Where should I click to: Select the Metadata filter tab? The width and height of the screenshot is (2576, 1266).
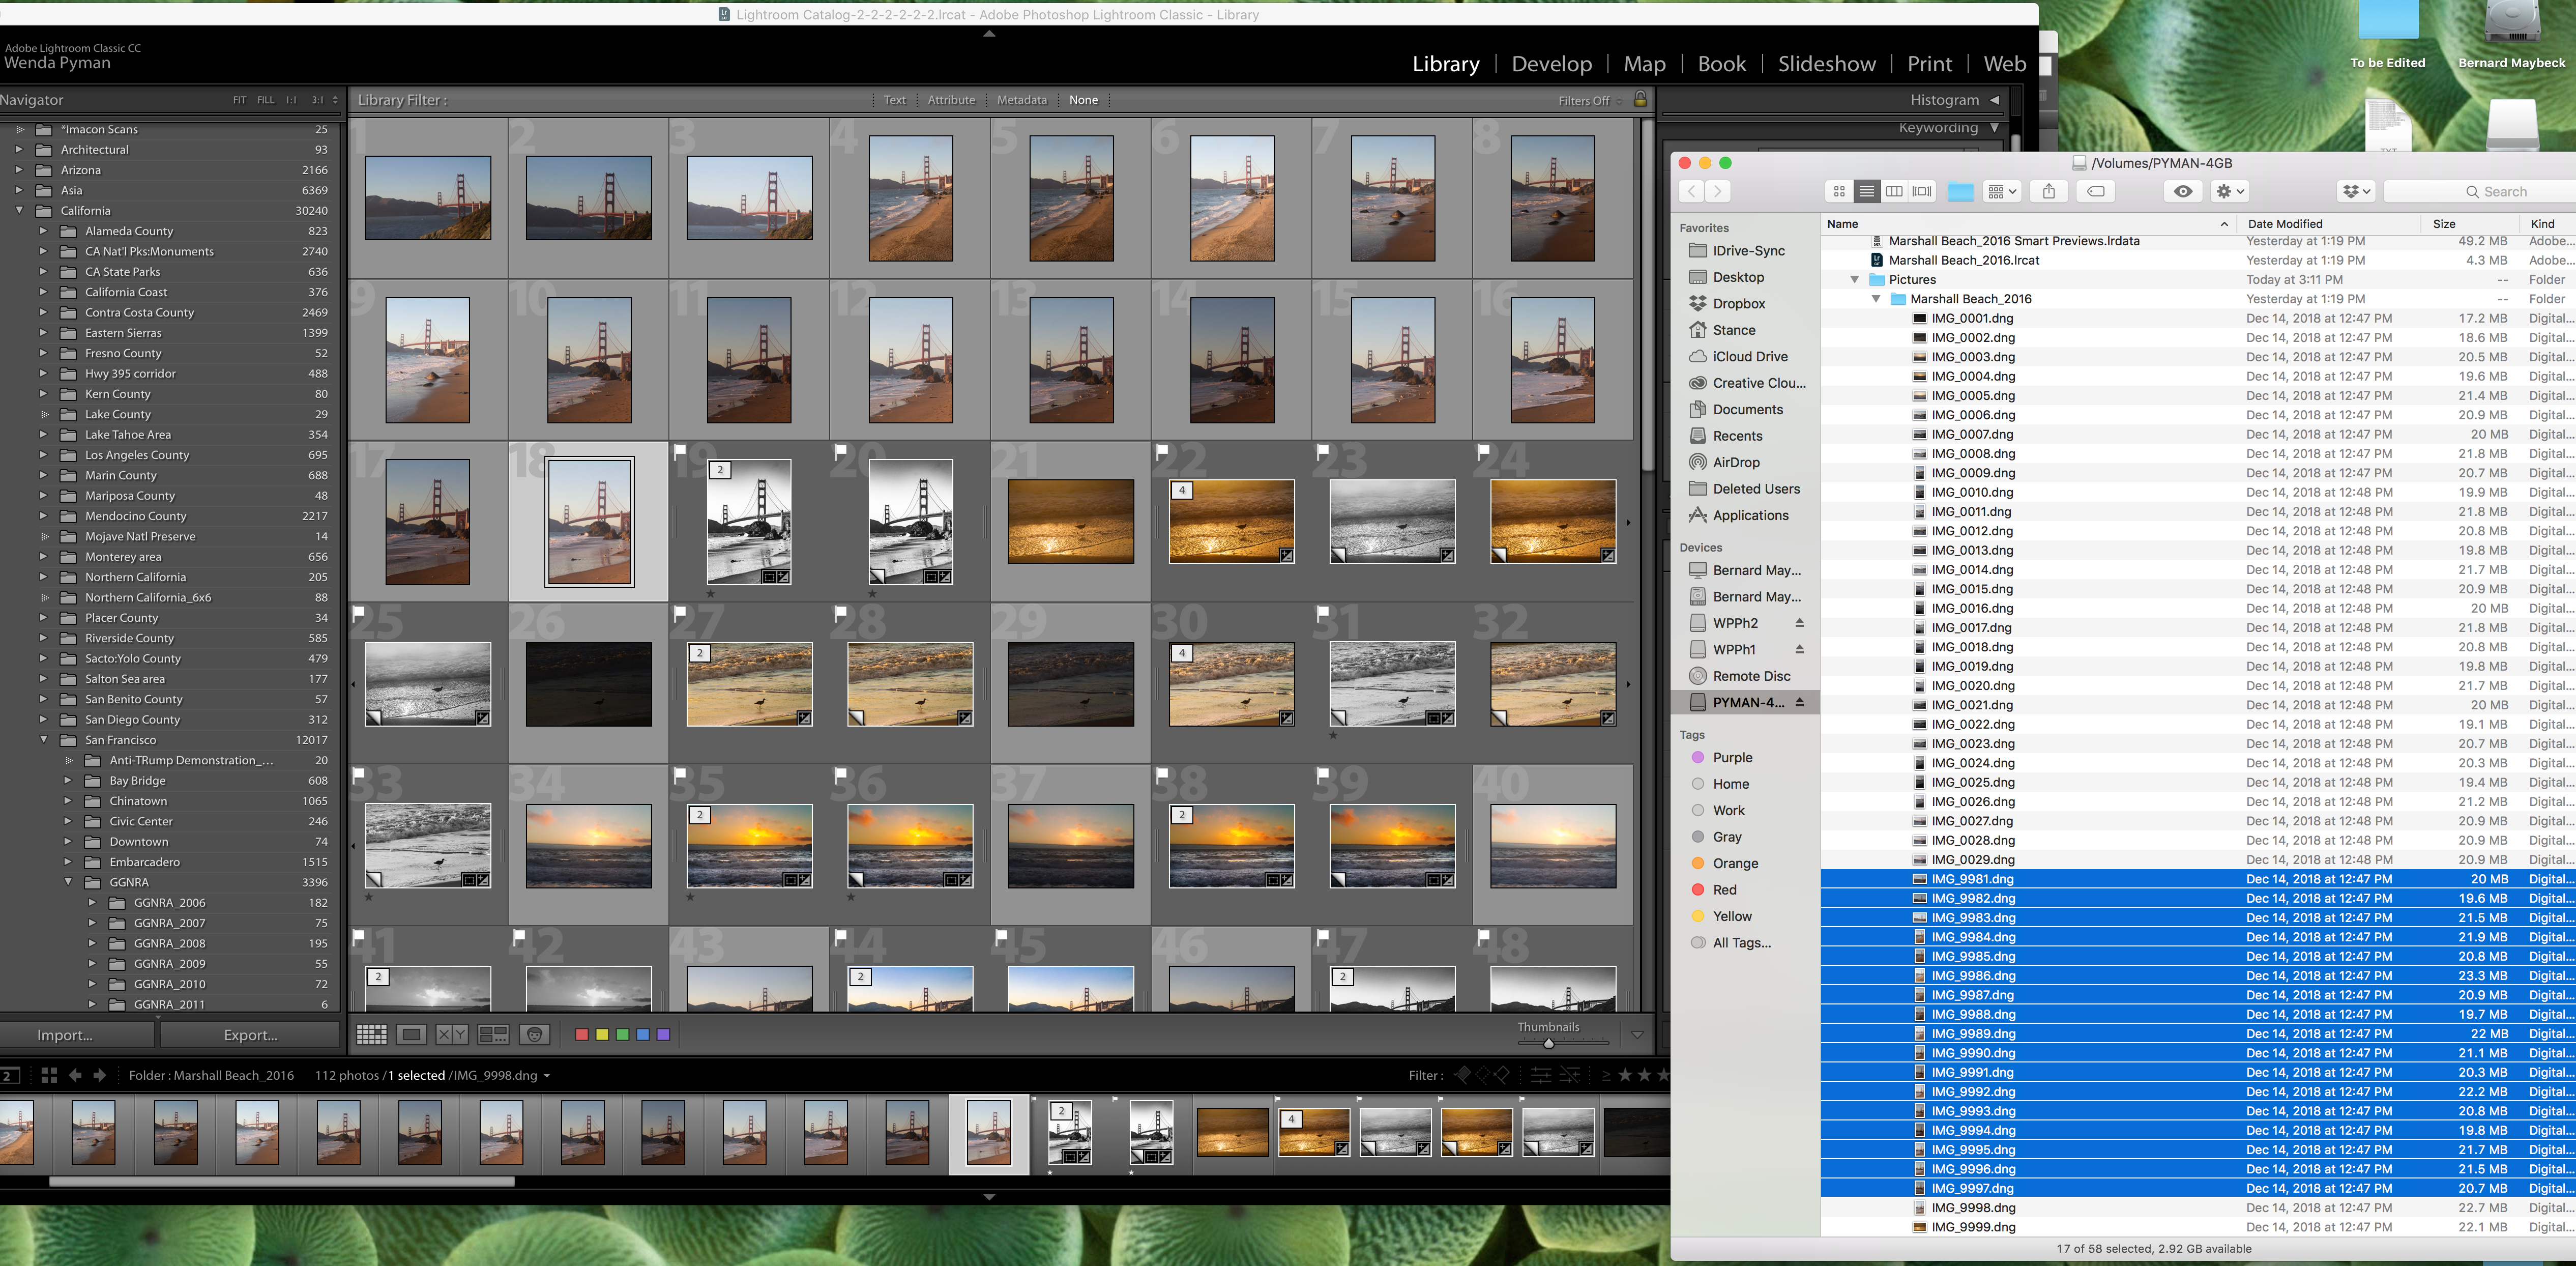click(1021, 100)
